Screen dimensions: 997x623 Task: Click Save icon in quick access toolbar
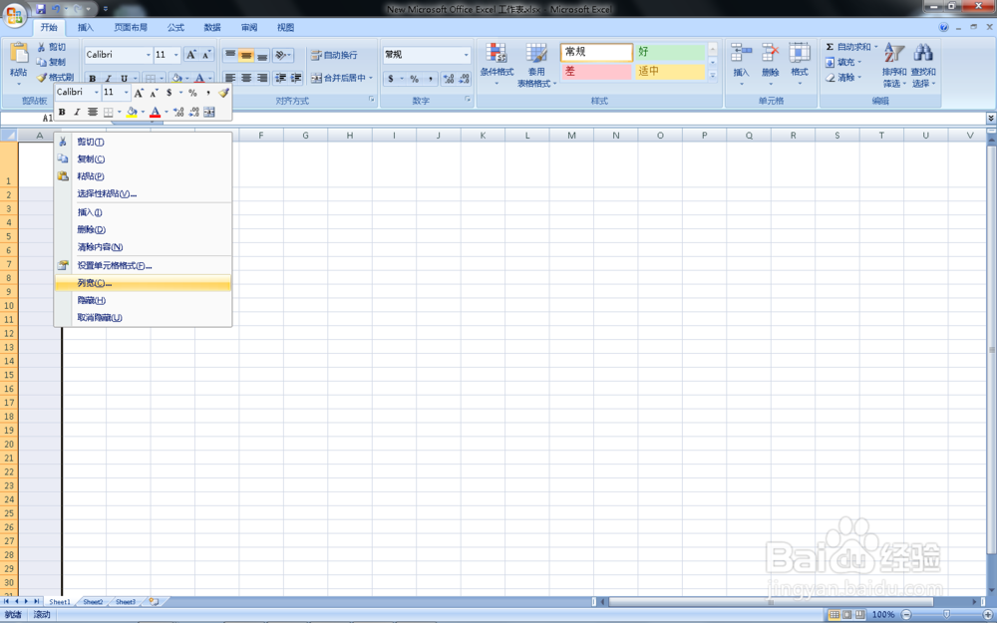41,9
